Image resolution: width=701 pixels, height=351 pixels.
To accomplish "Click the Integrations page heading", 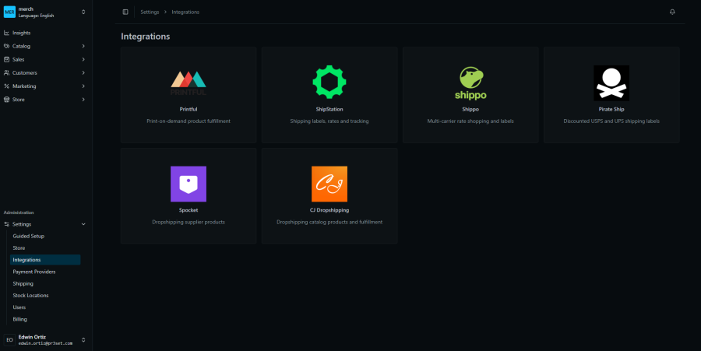I will point(146,37).
